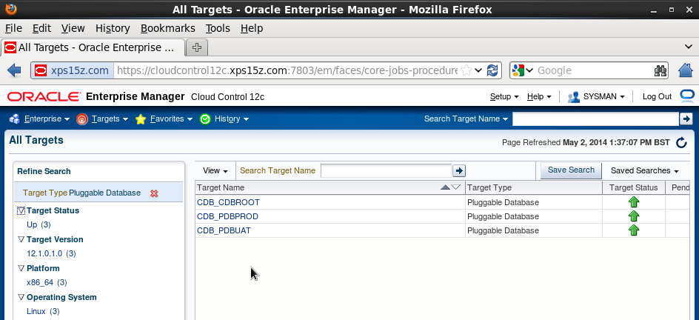
Task: Collapse the Platform filter section
Action: (21, 269)
